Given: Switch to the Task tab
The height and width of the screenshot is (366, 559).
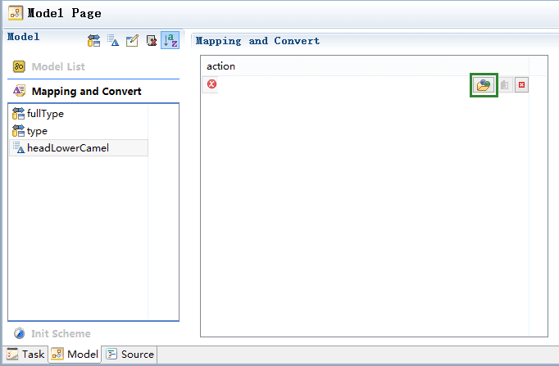Looking at the screenshot, I should point(25,355).
